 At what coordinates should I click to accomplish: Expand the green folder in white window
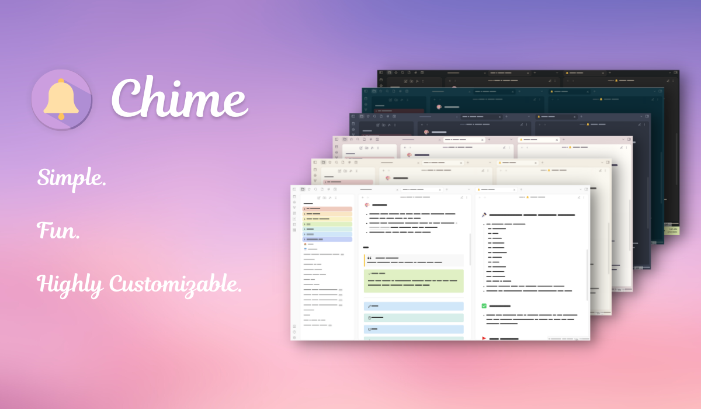tap(304, 224)
